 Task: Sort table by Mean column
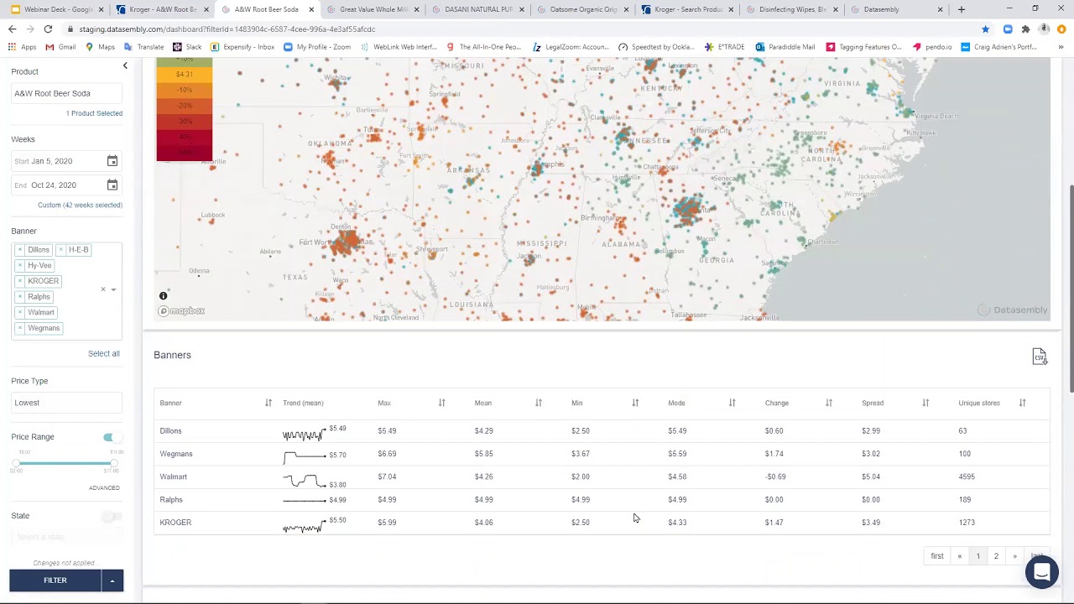539,404
